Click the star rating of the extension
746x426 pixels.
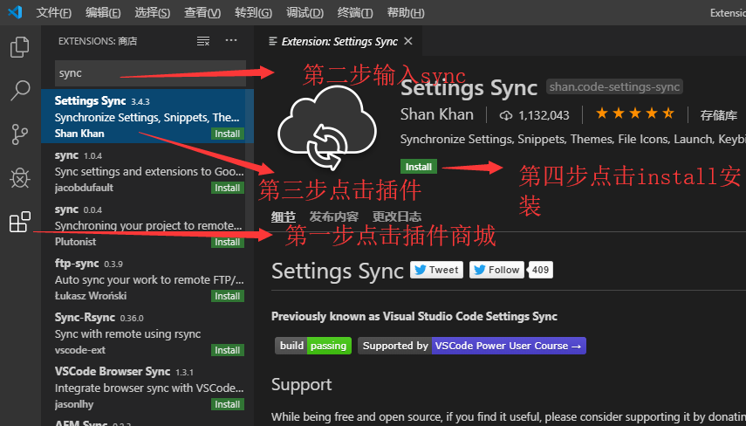(x=635, y=113)
